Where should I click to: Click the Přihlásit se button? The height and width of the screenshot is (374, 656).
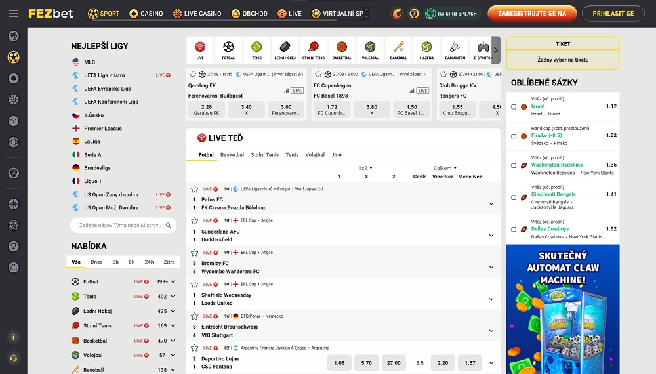click(x=613, y=14)
